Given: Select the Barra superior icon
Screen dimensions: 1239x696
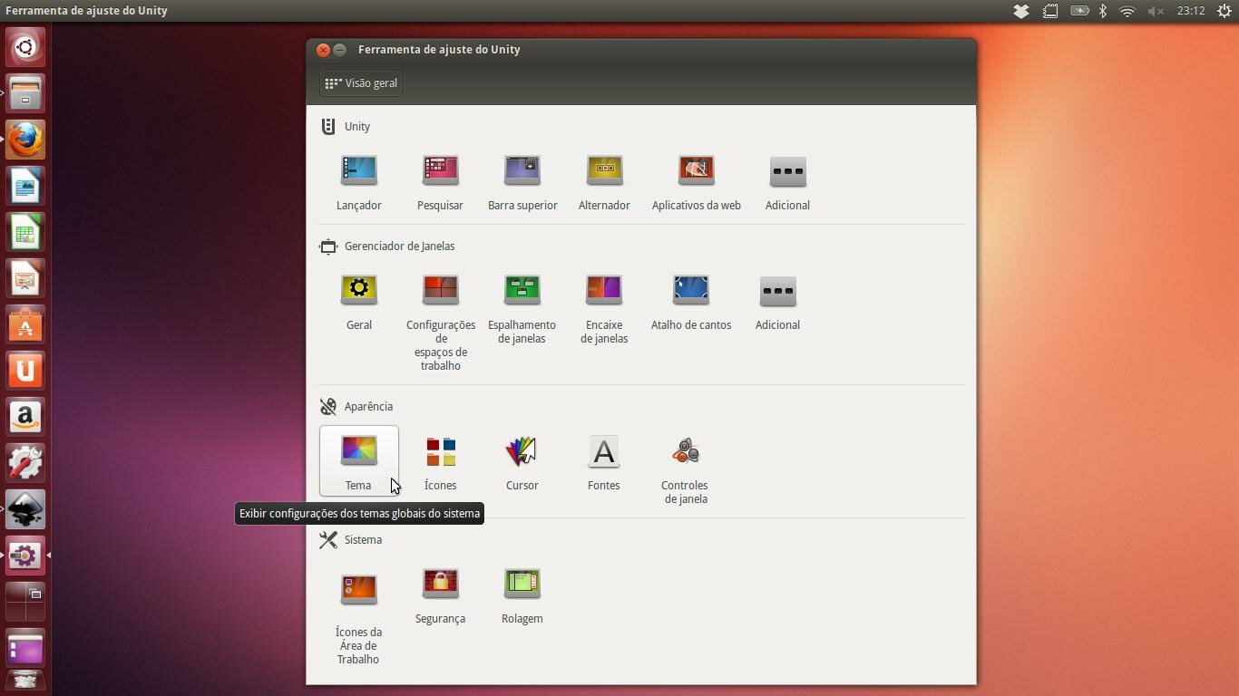Looking at the screenshot, I should pyautogui.click(x=522, y=170).
